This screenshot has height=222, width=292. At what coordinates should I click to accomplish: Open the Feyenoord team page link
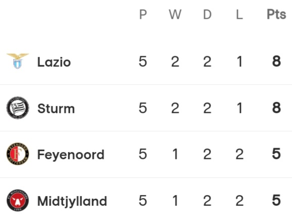(x=71, y=155)
